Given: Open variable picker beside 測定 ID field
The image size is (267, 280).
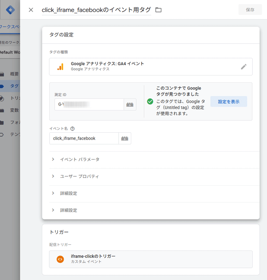Looking at the screenshot, I should click(130, 105).
